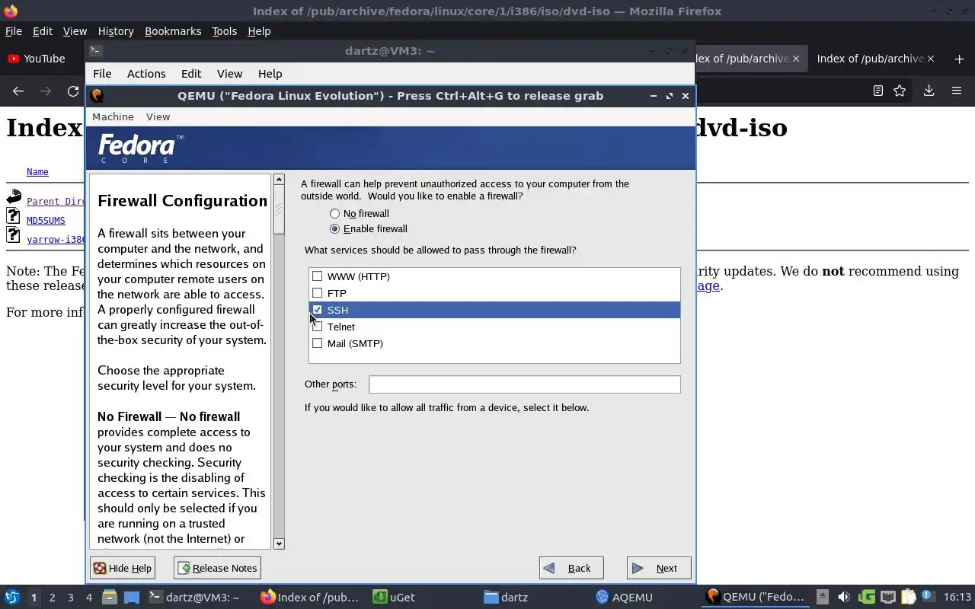Open the QEMU Machine menu

pos(113,116)
